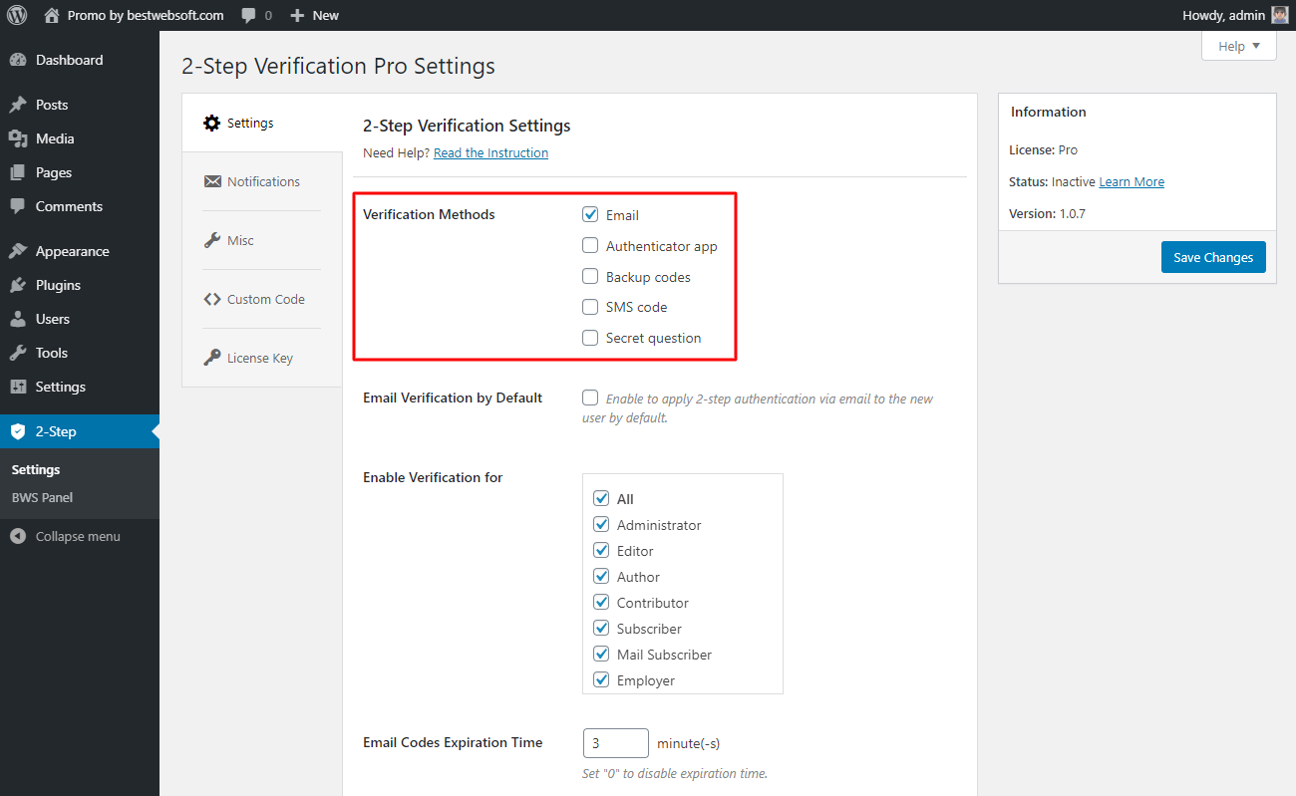Uncheck the Subscriber role checkbox
Viewport: 1296px width, 796px height.
click(x=601, y=628)
